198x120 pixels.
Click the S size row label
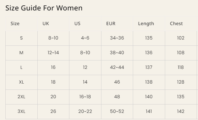[22, 38]
